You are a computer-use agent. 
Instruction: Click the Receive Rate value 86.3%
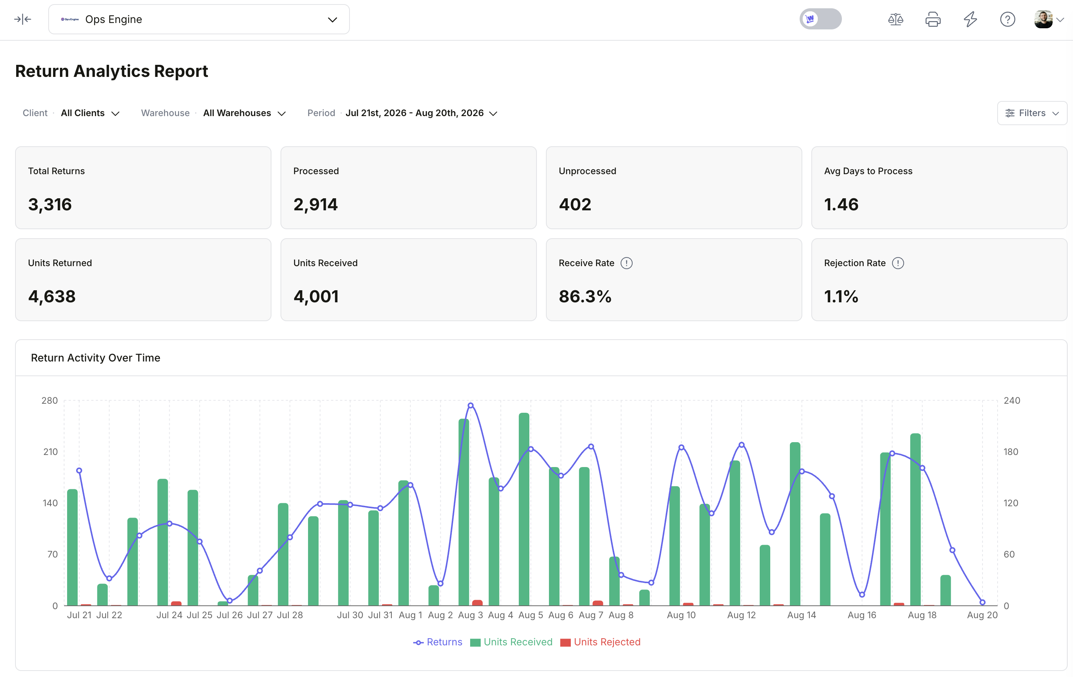point(585,297)
